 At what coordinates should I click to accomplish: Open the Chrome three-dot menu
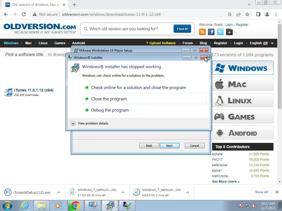click(276, 14)
